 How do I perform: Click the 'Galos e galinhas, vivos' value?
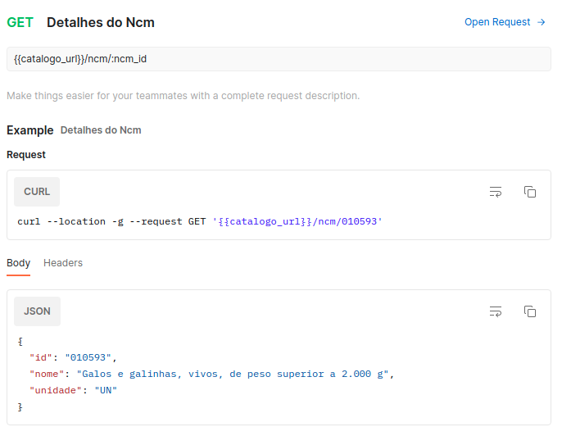[x=233, y=374]
